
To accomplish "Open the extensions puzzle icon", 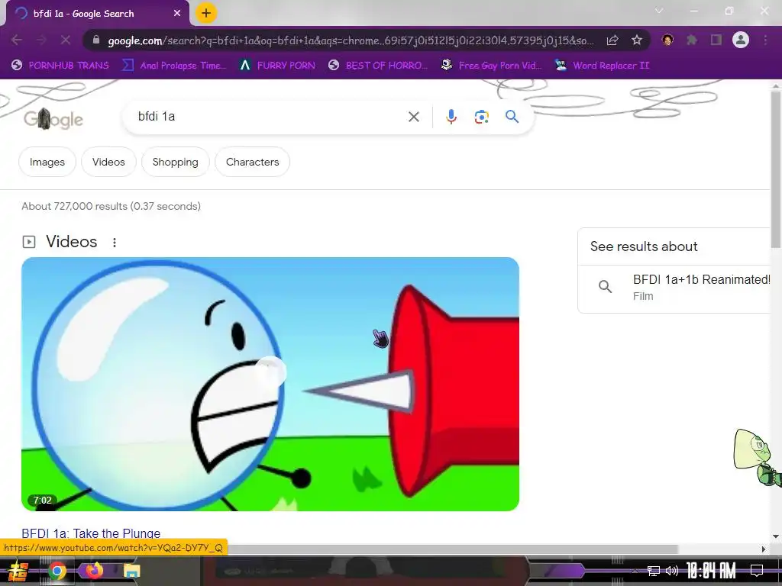I will 691,40.
